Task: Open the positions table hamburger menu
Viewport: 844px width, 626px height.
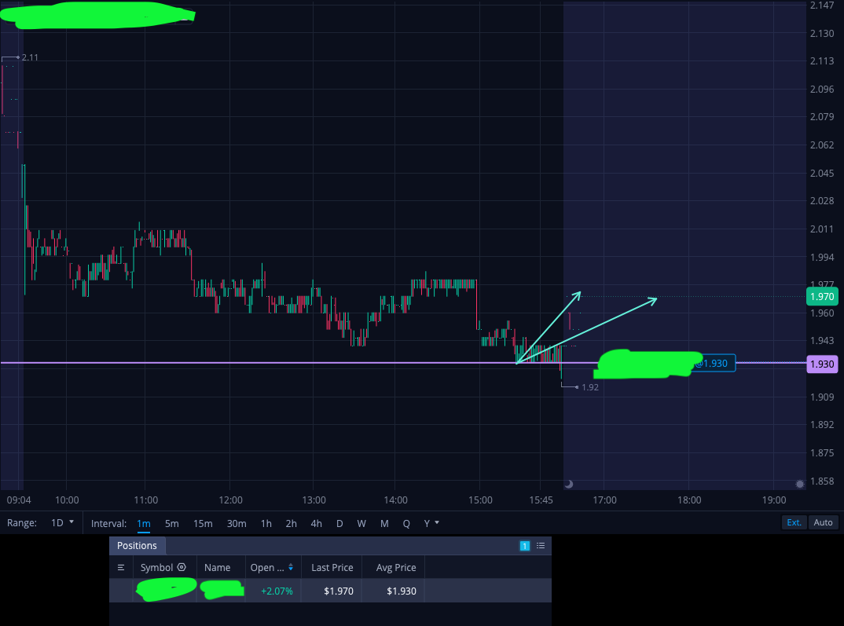Action: click(121, 567)
